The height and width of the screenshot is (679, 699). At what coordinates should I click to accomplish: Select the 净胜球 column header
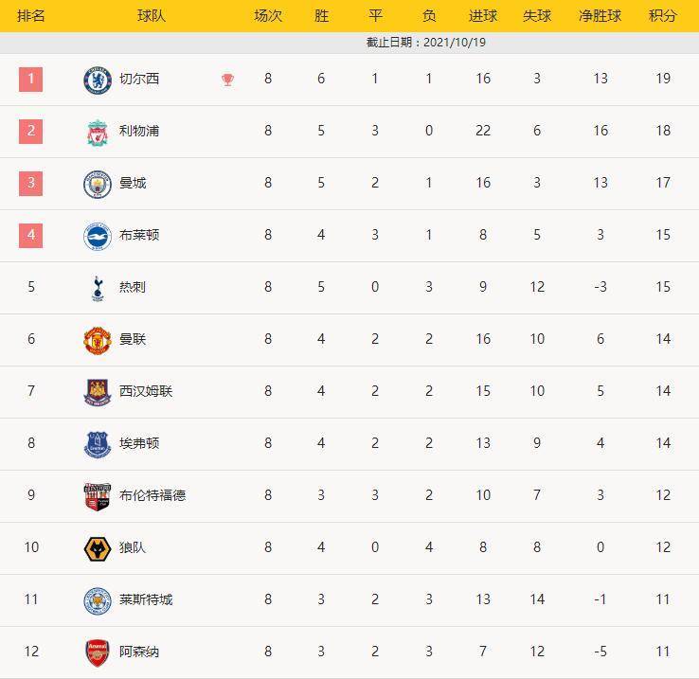pos(600,16)
